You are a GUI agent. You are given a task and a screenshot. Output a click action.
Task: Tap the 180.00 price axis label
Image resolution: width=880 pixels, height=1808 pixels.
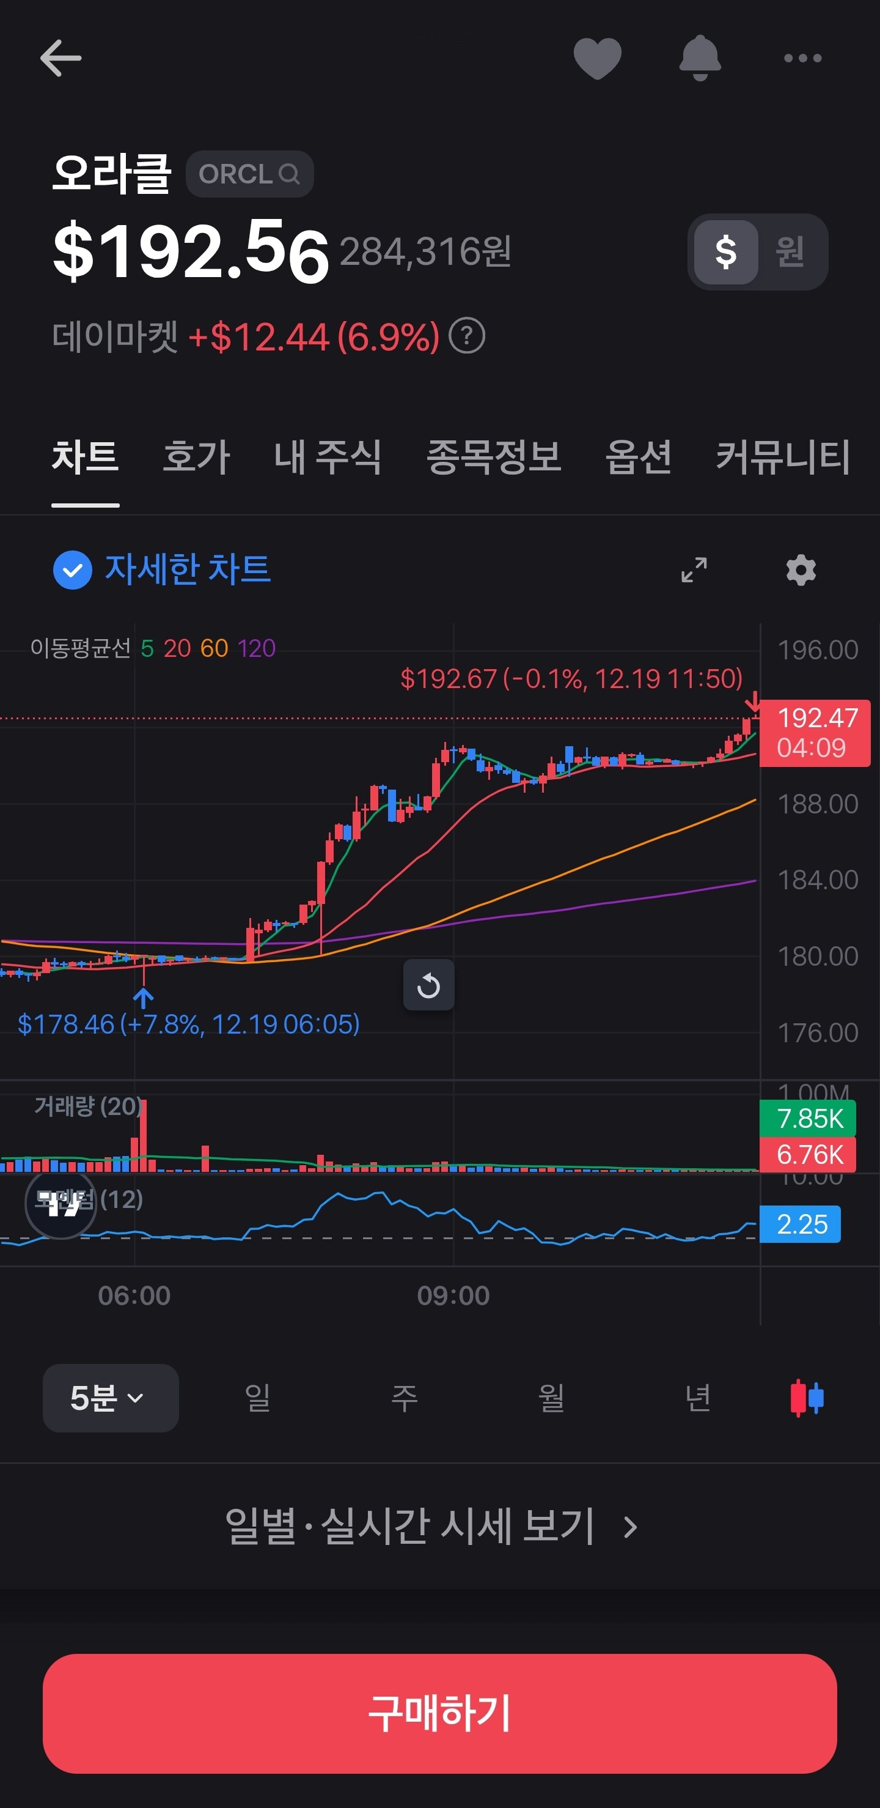[x=818, y=957]
